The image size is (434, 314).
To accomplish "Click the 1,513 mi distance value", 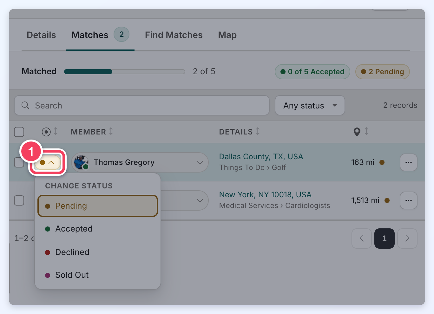I will point(365,200).
